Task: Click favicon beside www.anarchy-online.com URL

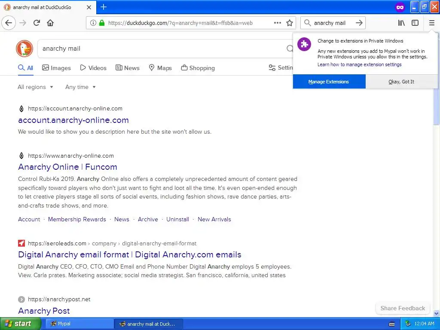Action: (x=21, y=156)
